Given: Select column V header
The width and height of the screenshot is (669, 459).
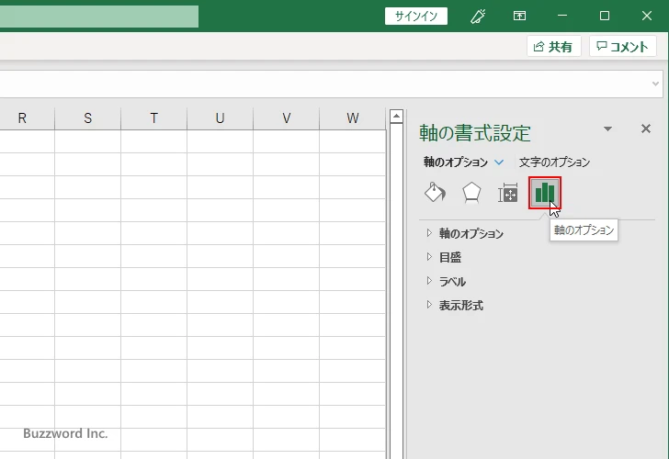Looking at the screenshot, I should tap(287, 118).
